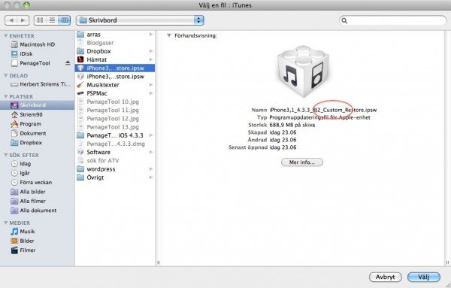Select the unhighlighted iPhone3 ipsw file
This screenshot has width=451, height=288.
115,77
